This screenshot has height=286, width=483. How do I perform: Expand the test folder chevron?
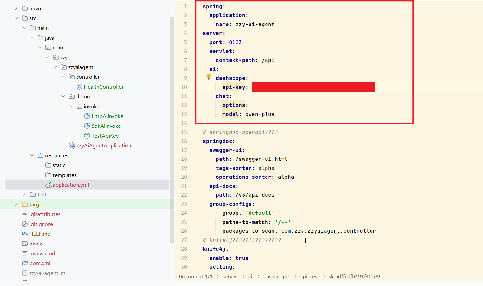[x=24, y=194]
